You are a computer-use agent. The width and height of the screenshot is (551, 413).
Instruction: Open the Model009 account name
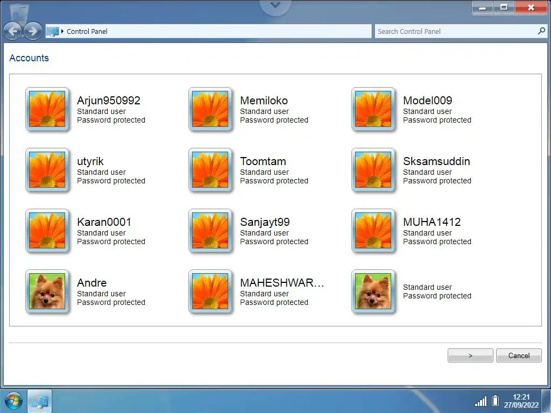point(427,101)
